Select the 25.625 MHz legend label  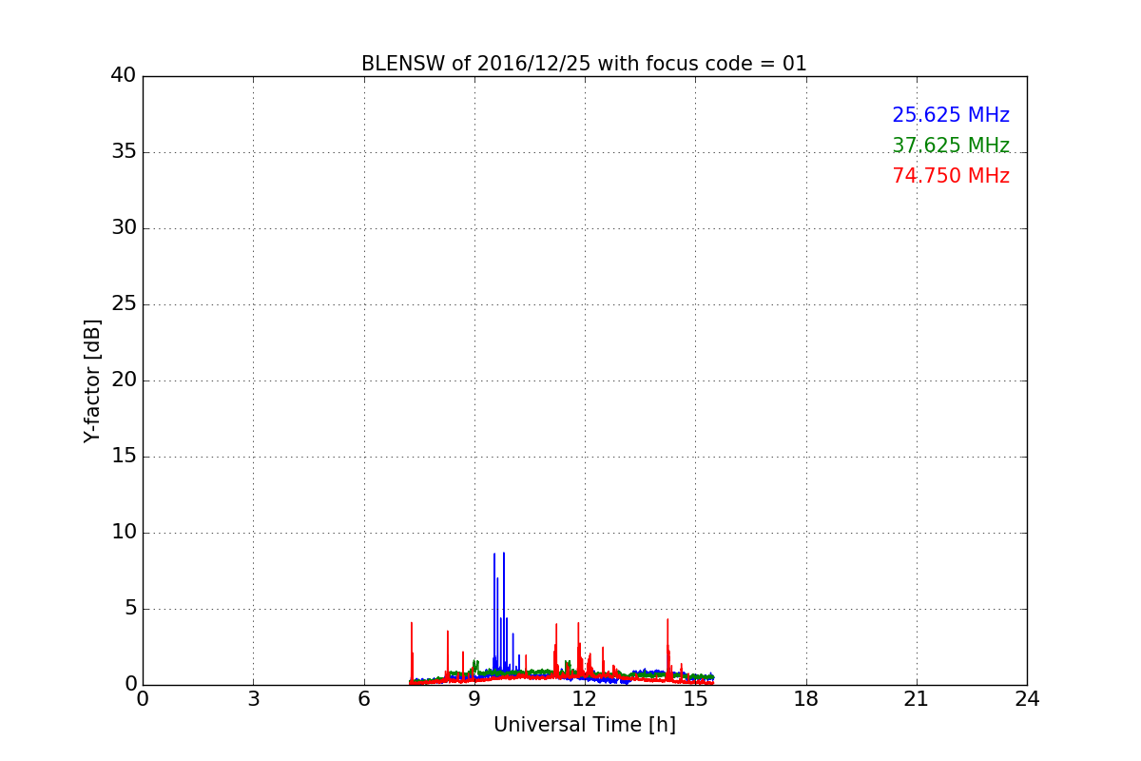951,115
